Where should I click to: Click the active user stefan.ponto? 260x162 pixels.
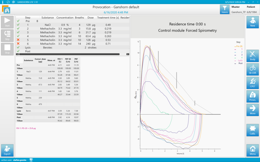20,160
